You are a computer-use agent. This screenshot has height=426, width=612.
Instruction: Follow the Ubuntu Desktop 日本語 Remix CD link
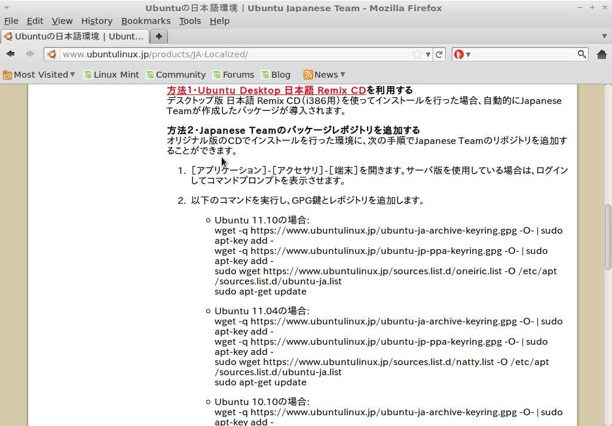(x=266, y=90)
